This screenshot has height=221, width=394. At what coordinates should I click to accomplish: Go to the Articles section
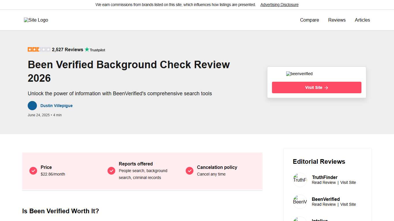(x=362, y=20)
